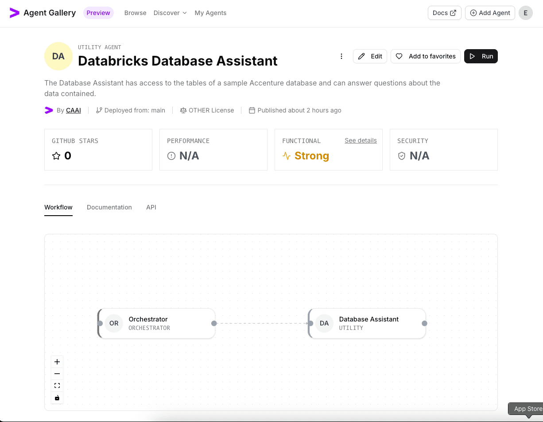
Task: Switch to the API tab
Action: 151,207
